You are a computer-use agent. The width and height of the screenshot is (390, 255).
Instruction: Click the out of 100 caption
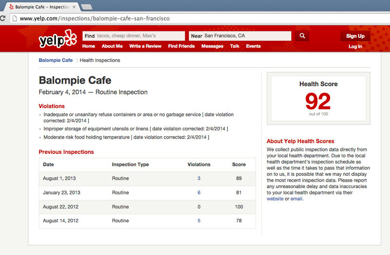coord(318,114)
